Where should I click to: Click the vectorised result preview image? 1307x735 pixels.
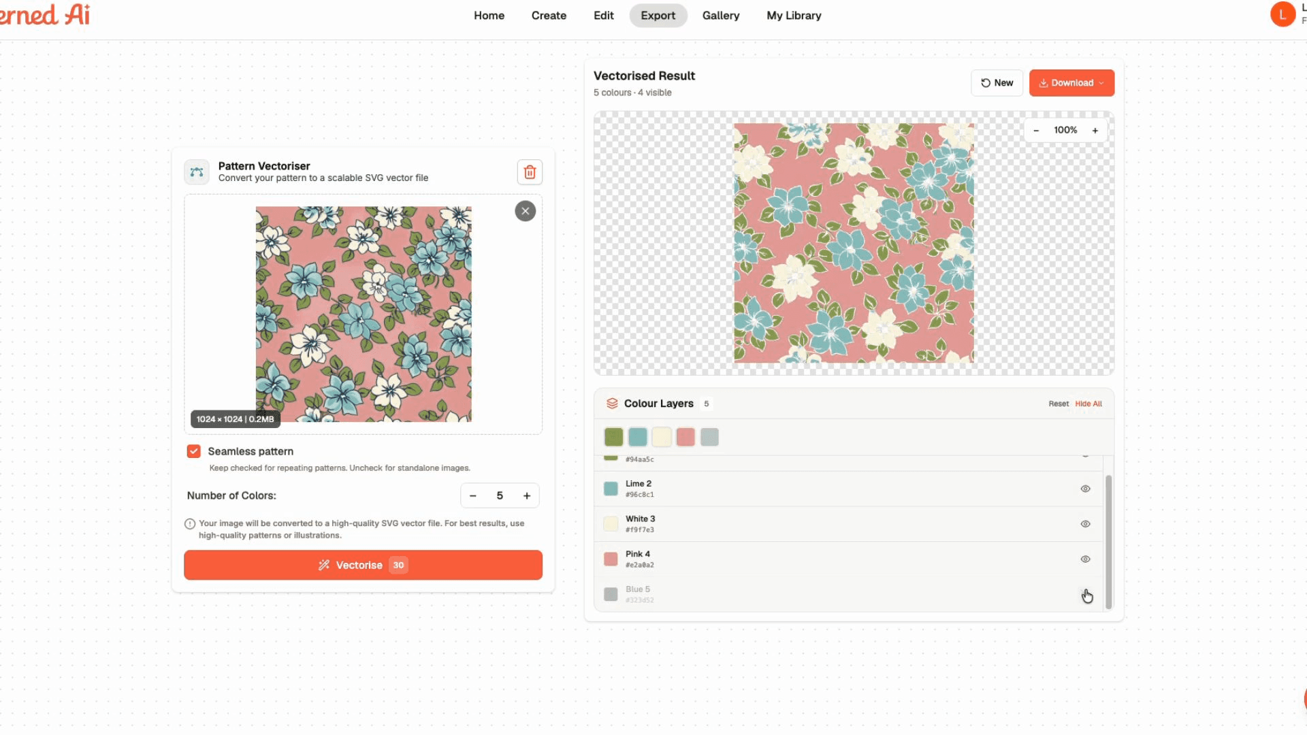854,243
